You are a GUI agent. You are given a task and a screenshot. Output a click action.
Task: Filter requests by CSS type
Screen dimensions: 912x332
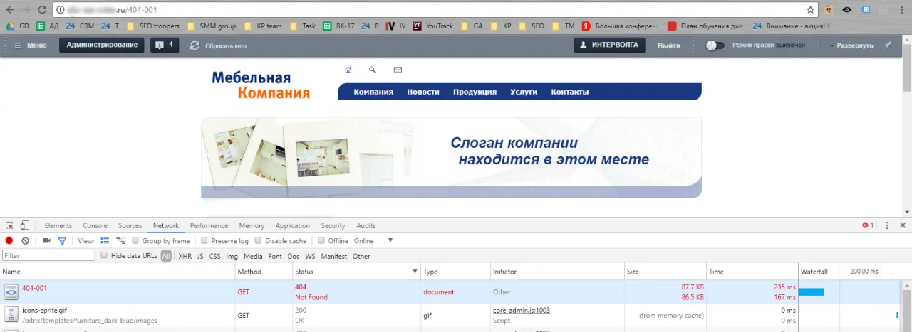point(214,256)
